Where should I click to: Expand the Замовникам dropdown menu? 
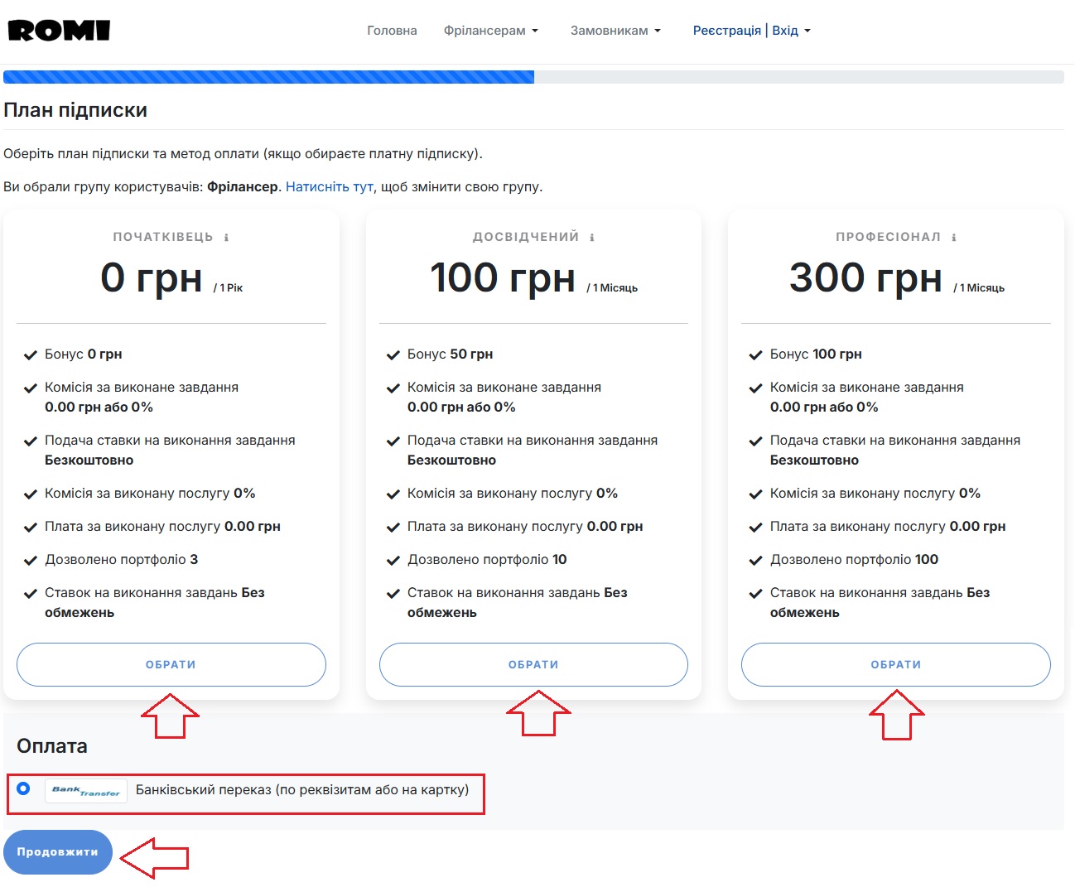pyautogui.click(x=615, y=31)
